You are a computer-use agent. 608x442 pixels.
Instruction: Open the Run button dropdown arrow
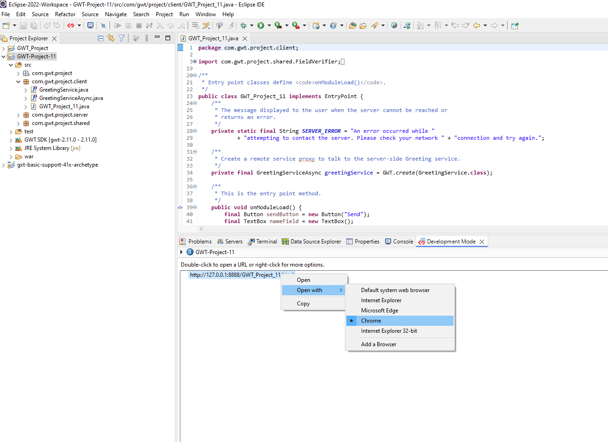(x=269, y=25)
